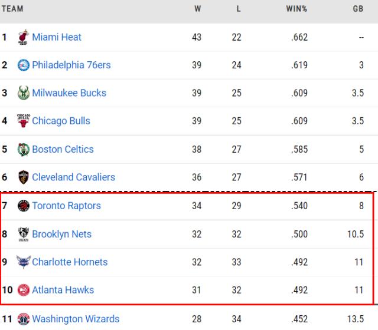Sort standings by the W column header

tap(197, 9)
